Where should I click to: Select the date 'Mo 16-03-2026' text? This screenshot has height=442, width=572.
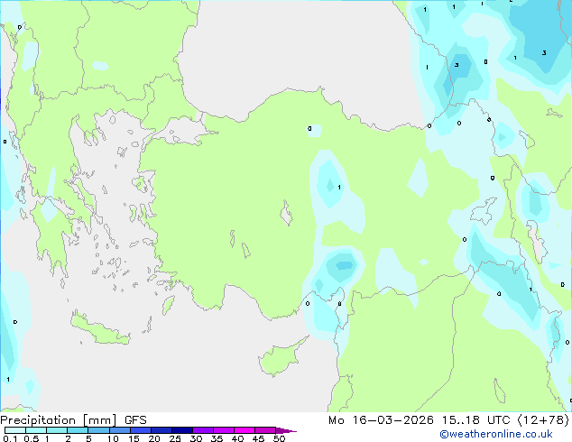382,420
